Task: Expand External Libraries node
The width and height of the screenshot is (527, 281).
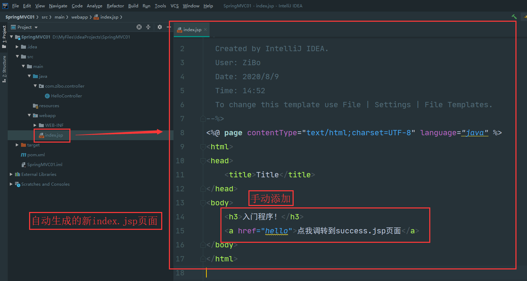Action: [x=11, y=174]
